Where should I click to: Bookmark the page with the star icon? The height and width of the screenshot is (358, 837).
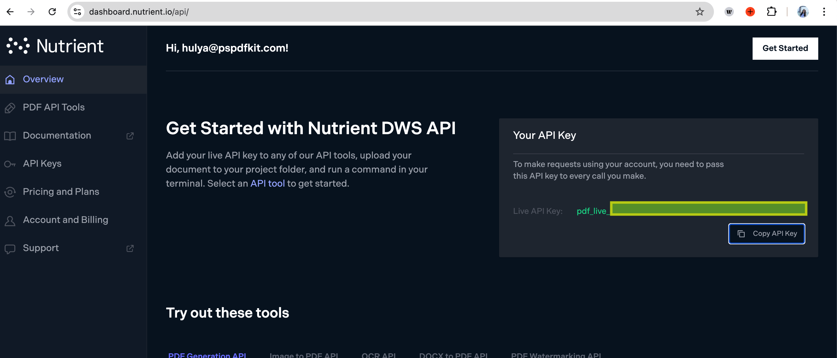click(x=700, y=12)
